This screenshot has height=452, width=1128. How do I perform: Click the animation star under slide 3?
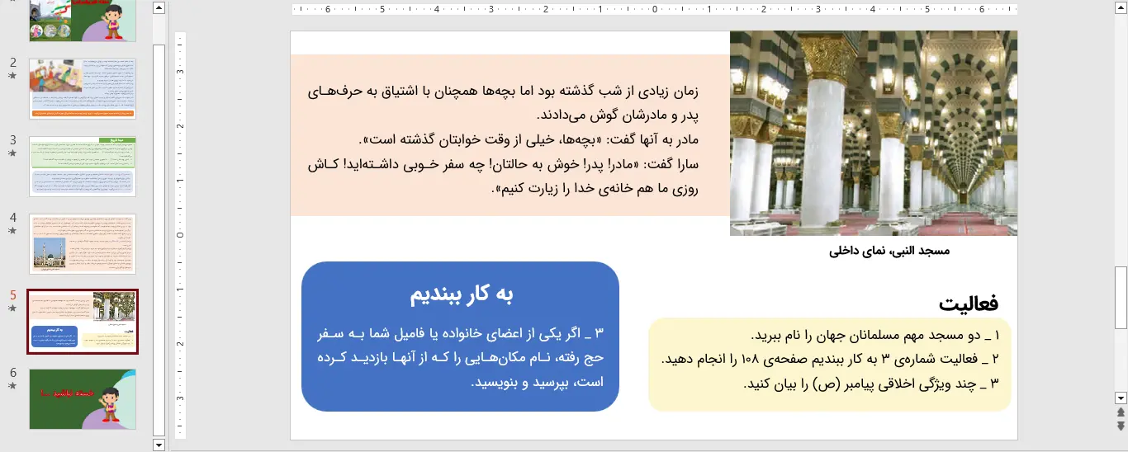pyautogui.click(x=12, y=153)
